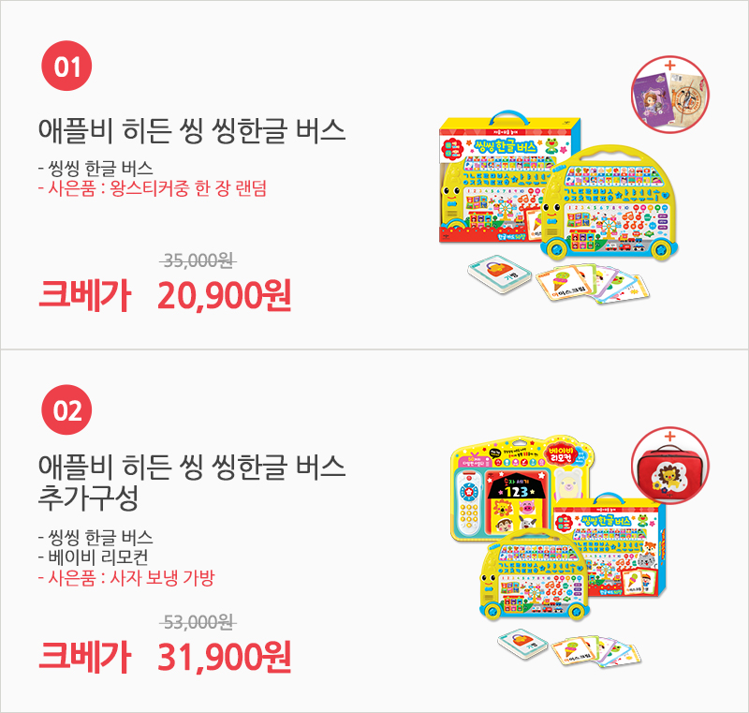Click the plus sign above lion bag
749x713 pixels.
coord(670,436)
